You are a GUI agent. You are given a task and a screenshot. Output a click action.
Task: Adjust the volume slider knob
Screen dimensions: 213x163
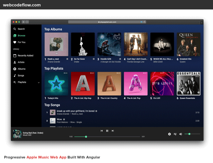coord(189,134)
